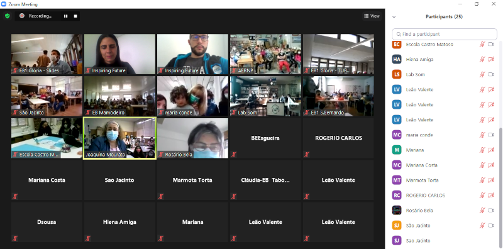This screenshot has height=249, width=503.
Task: Collapse the Participants panel with its chevron
Action: pyautogui.click(x=394, y=17)
